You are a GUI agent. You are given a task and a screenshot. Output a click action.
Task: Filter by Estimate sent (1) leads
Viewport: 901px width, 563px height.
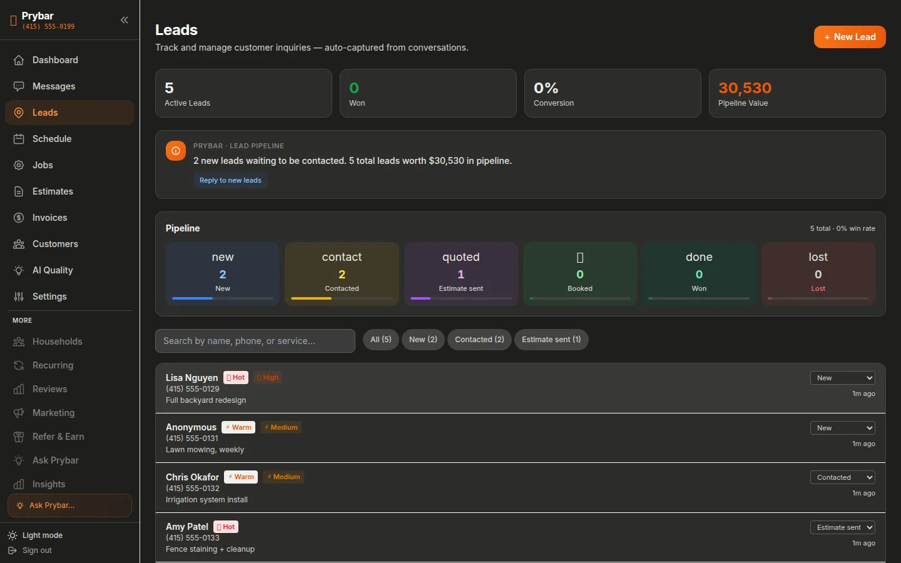(551, 340)
